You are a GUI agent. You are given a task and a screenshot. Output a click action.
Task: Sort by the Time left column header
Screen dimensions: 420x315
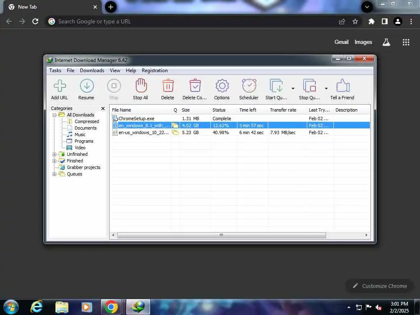(253, 110)
